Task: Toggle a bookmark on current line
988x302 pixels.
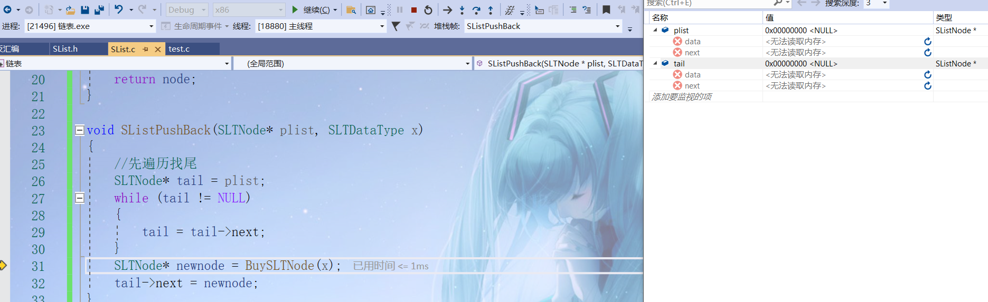Action: point(606,9)
